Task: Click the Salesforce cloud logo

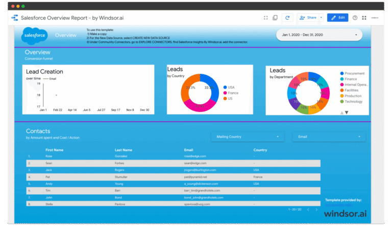Action: [x=35, y=36]
